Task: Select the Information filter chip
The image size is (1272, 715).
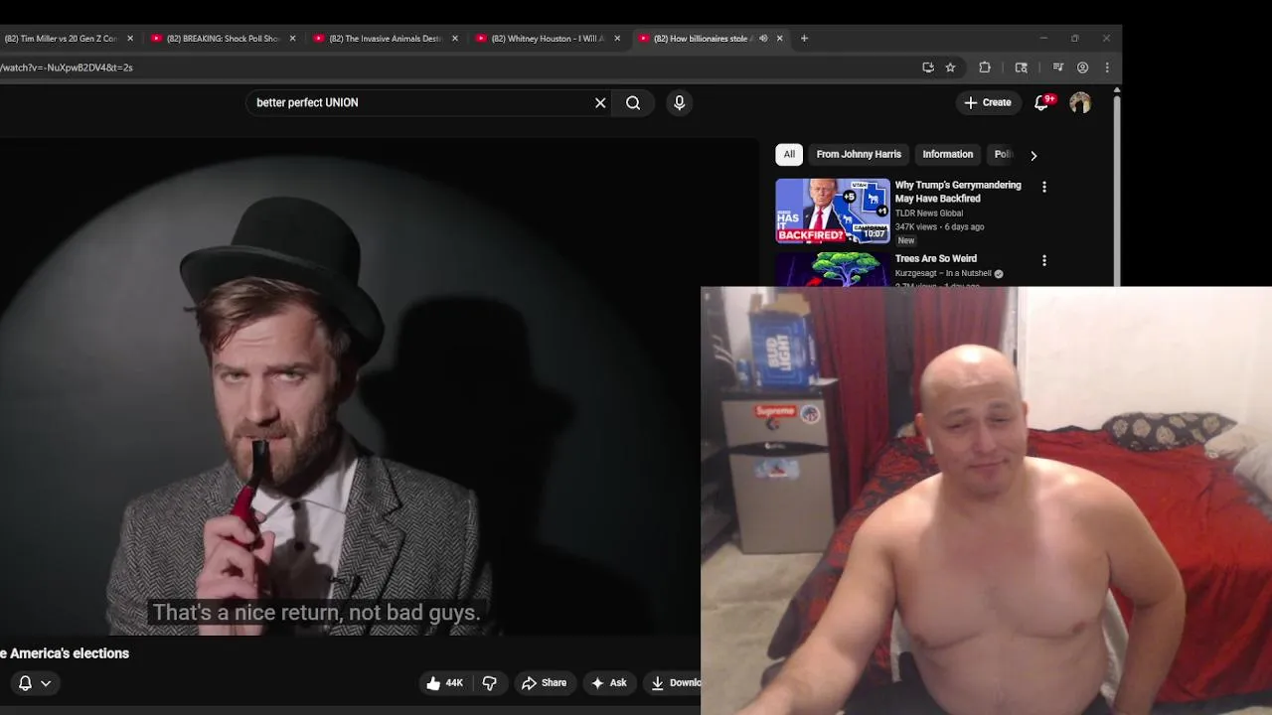Action: point(947,154)
